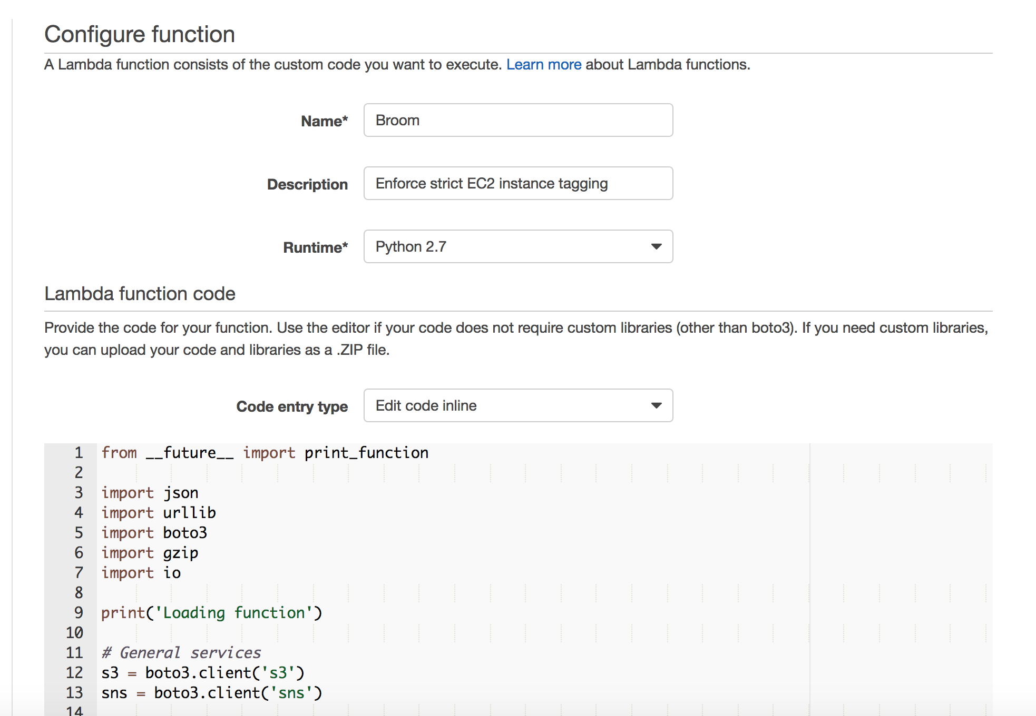Open the Runtime dropdown
1036x716 pixels.
click(517, 246)
